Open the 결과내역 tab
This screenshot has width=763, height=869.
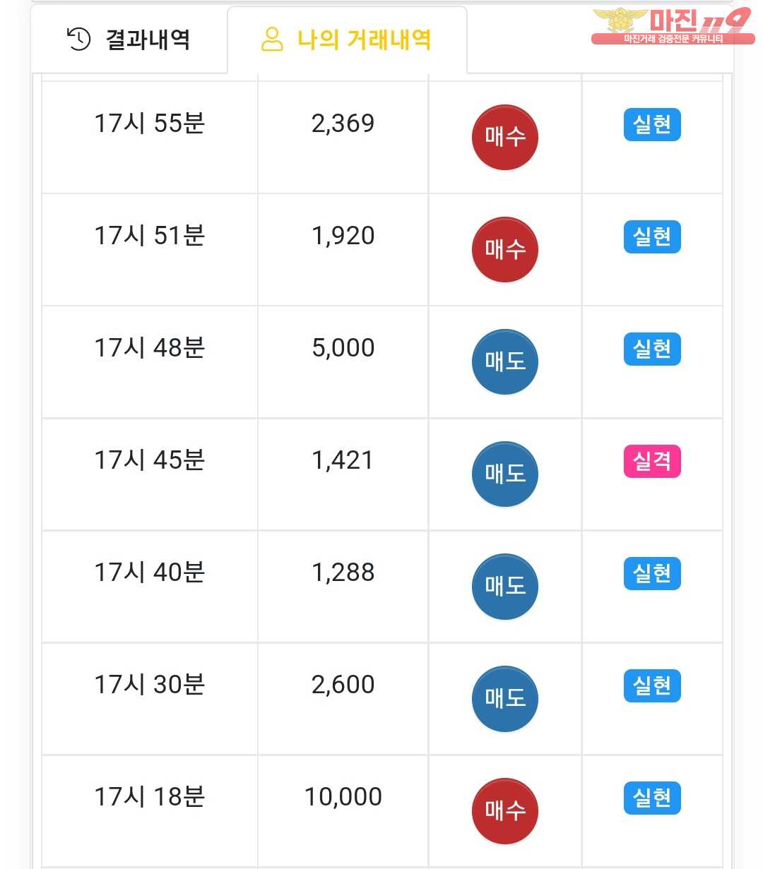click(129, 40)
